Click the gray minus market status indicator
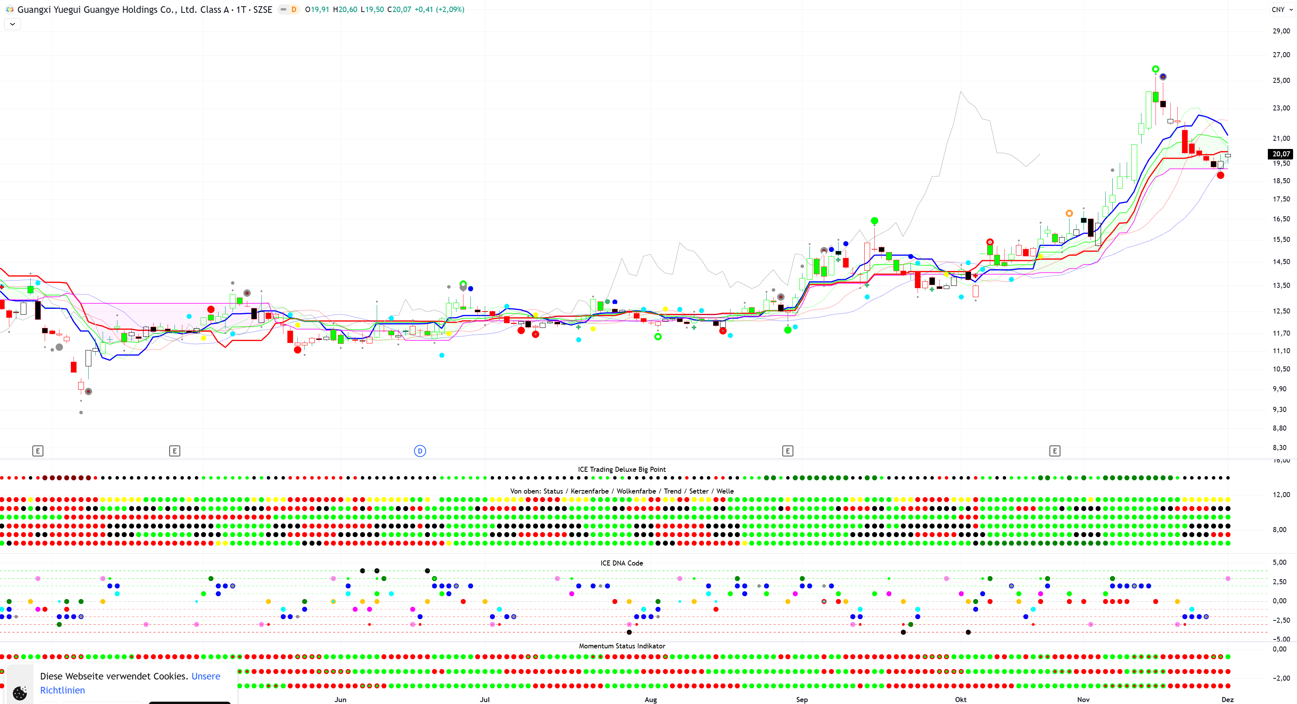 283,10
